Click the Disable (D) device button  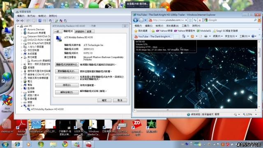click(67, 85)
